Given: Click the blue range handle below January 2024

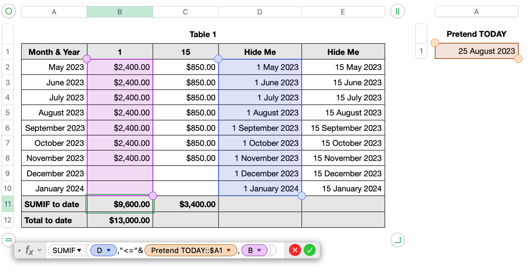Looking at the screenshot, I should [x=302, y=196].
